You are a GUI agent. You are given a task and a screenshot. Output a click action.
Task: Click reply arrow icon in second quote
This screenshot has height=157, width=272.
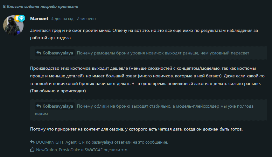(39, 106)
